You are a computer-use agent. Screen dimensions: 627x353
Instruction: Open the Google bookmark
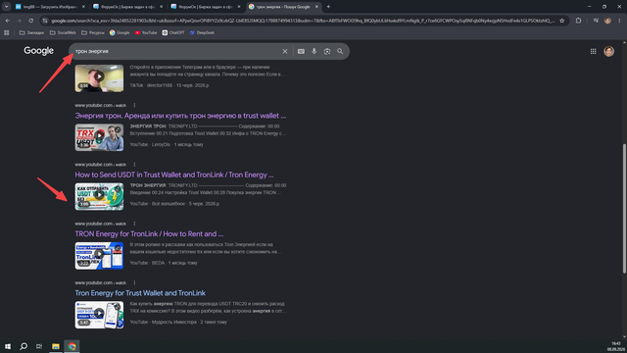120,32
